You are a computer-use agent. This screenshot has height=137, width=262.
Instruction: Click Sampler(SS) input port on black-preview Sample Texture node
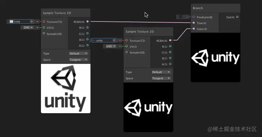pyautogui.click(x=127, y=52)
